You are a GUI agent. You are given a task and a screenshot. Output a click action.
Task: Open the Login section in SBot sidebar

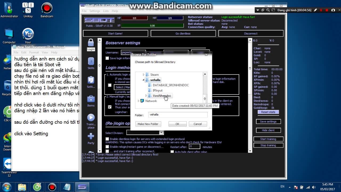91,45
